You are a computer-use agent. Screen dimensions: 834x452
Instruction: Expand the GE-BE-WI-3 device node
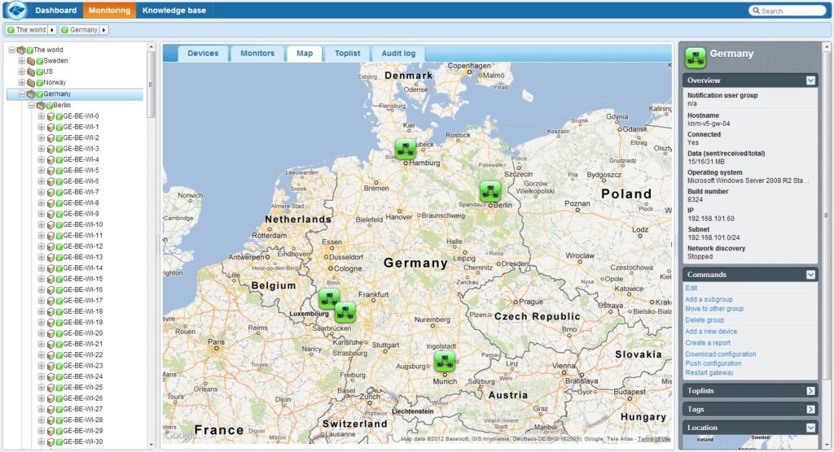coord(41,149)
